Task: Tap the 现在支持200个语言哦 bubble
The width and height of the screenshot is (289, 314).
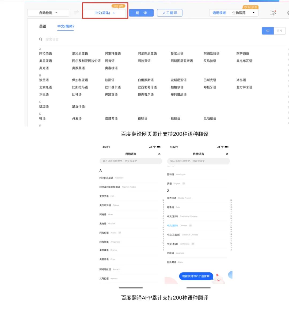Action: coord(196,276)
